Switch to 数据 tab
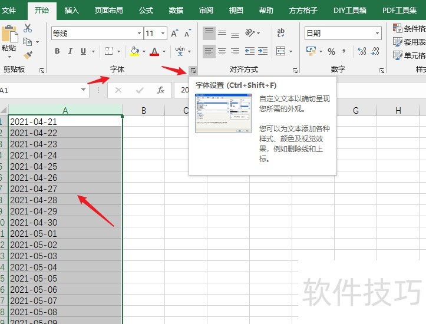426x324 pixels. (x=176, y=11)
